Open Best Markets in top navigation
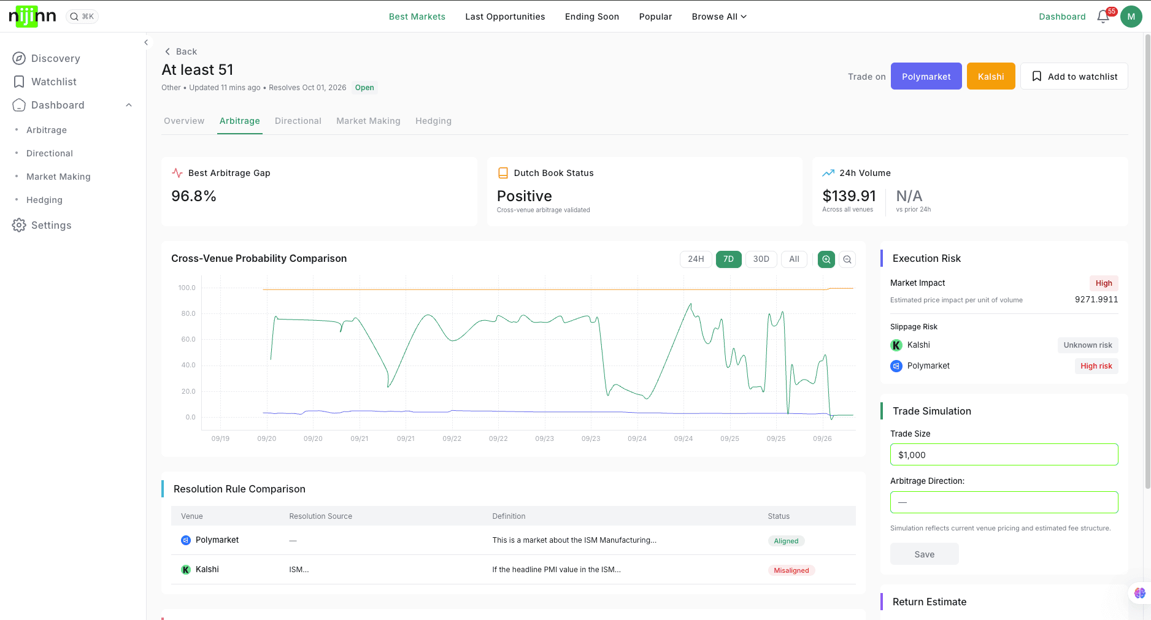 [417, 17]
